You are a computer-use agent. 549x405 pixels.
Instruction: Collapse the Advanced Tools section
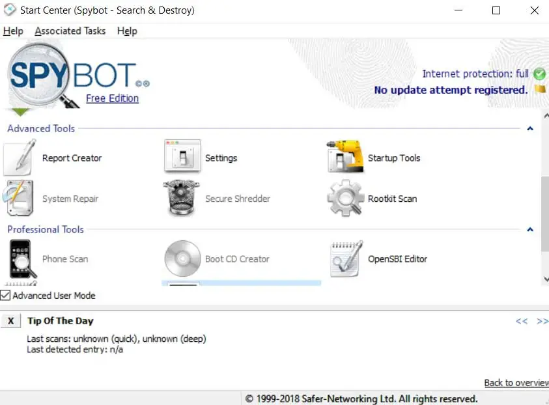tap(530, 128)
